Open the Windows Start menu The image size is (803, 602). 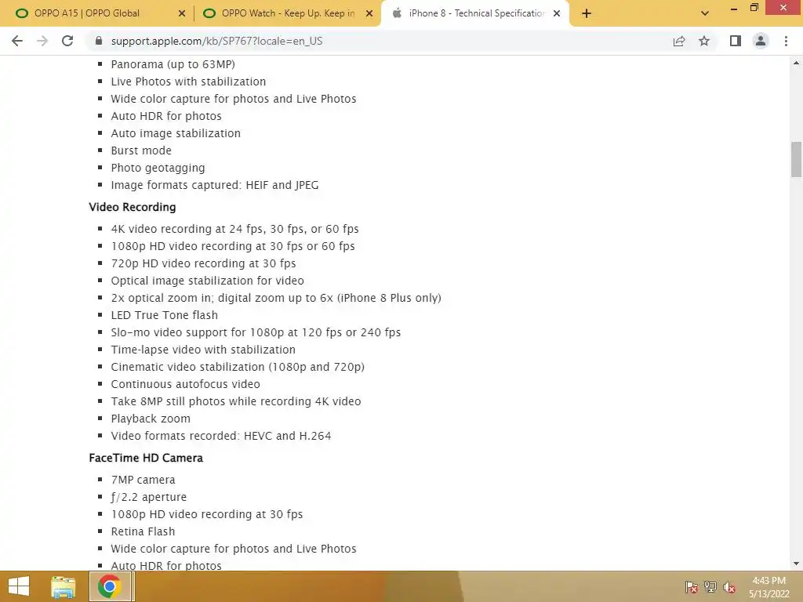click(19, 586)
